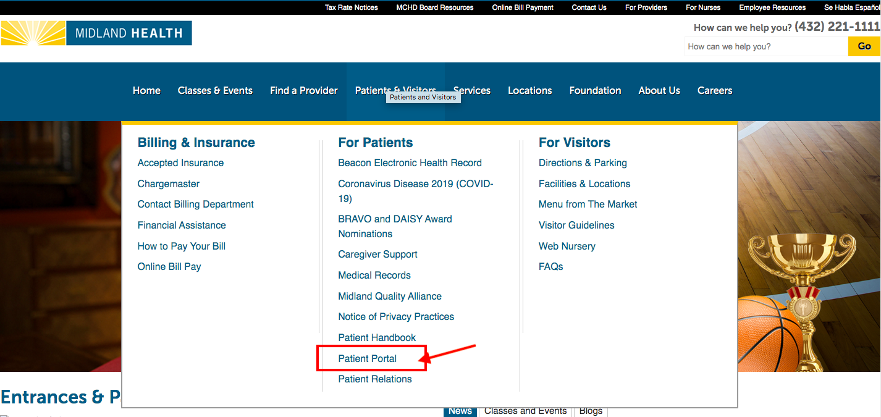
Task: Open Employee Resources link
Action: pyautogui.click(x=772, y=7)
